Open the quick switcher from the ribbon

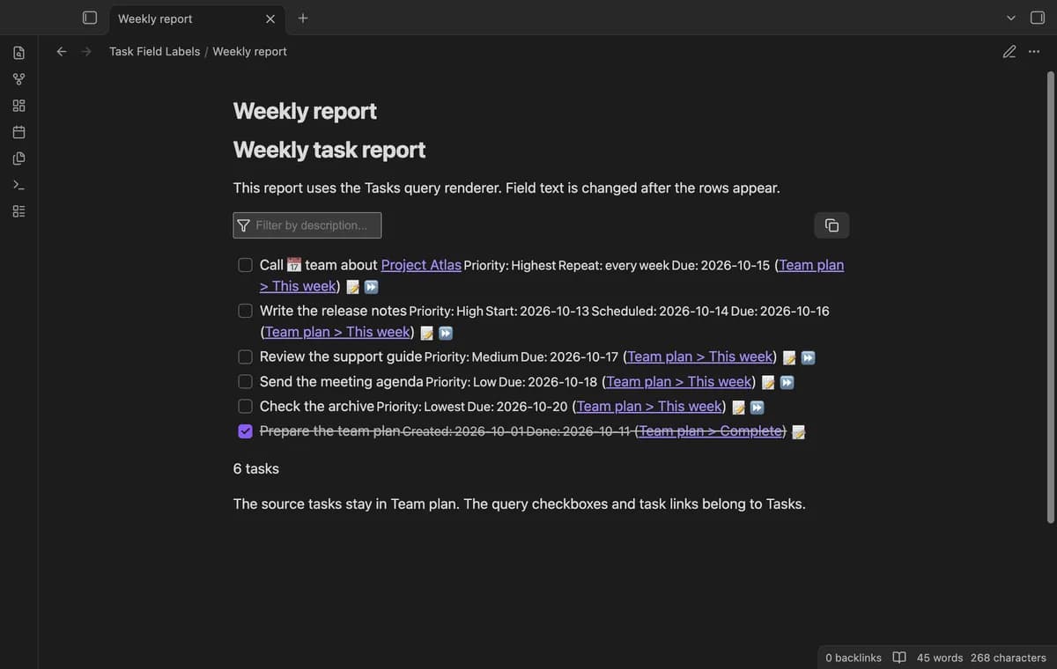18,53
